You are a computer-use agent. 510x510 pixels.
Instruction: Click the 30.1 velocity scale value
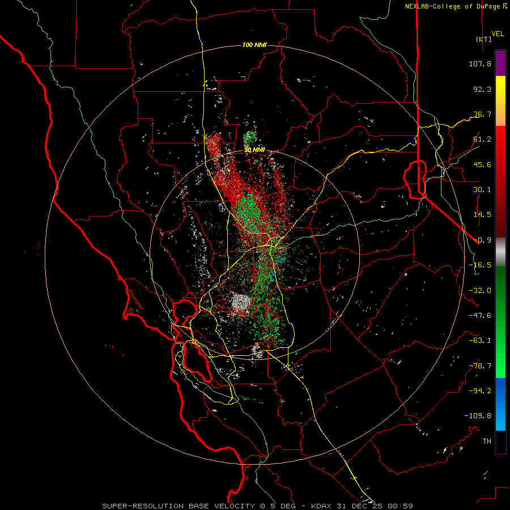coord(482,190)
